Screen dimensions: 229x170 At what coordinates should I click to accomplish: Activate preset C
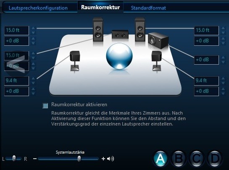pyautogui.click(x=196, y=159)
